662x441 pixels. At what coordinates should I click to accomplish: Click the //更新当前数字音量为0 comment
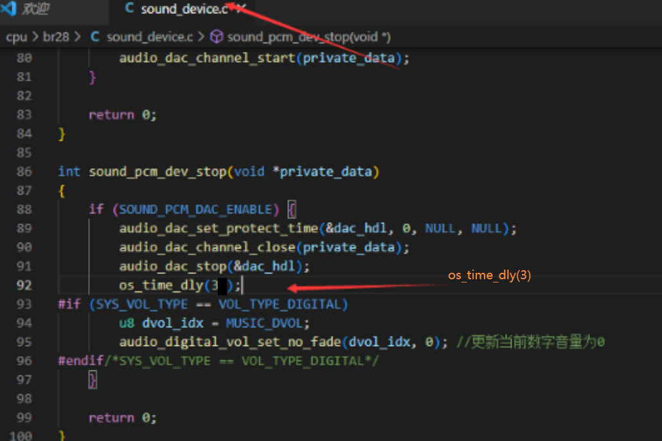(x=531, y=342)
